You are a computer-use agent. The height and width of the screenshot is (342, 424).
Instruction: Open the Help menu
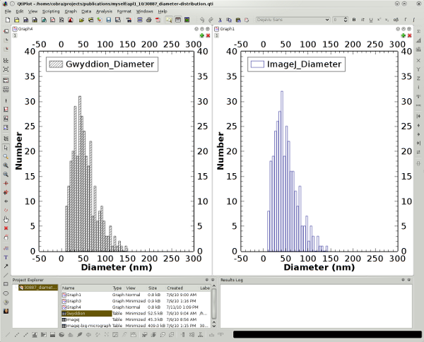[163, 11]
